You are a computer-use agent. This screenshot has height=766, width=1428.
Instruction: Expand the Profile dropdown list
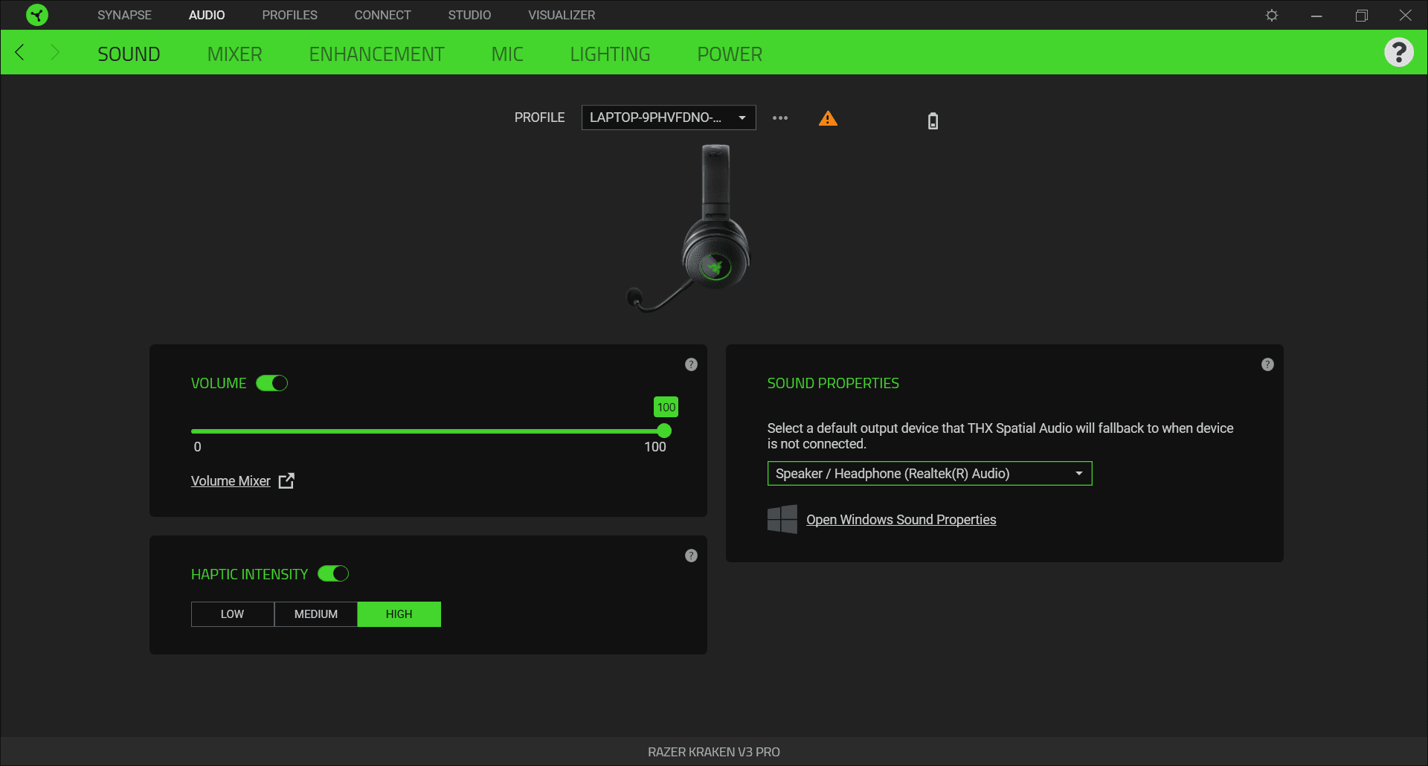(x=668, y=118)
